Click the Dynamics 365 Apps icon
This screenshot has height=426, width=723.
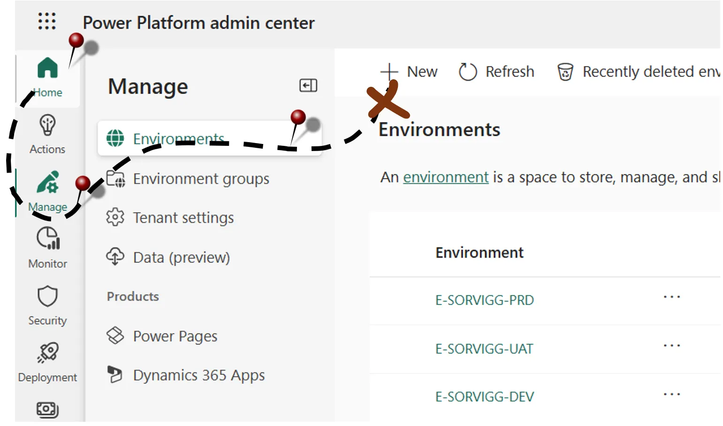pos(115,374)
